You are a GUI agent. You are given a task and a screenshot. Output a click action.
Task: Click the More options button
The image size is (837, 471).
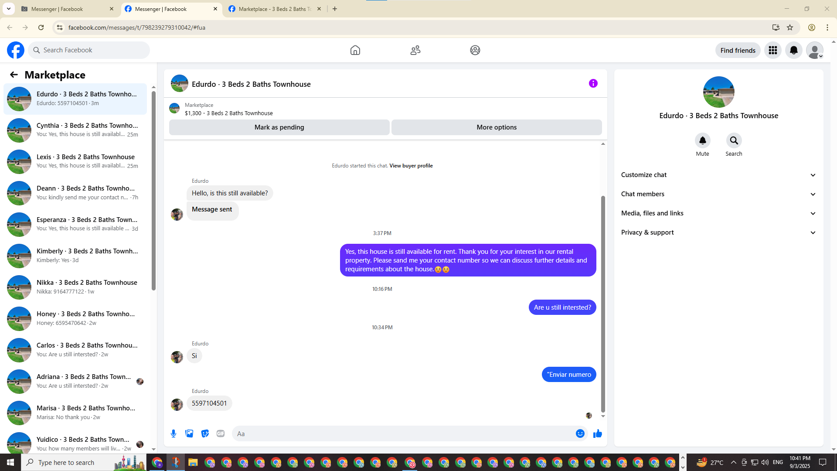tap(497, 127)
